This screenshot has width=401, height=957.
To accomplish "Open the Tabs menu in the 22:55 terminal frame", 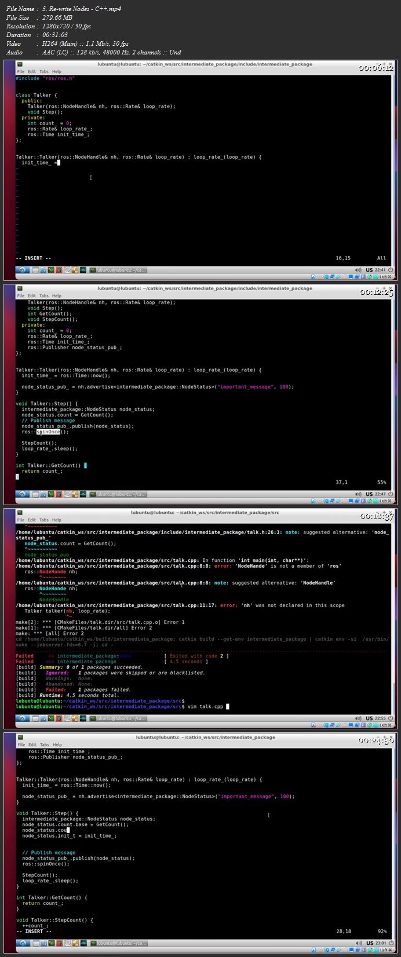I will 44,520.
